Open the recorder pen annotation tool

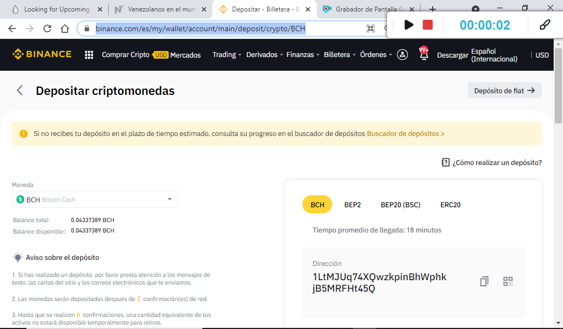coord(545,25)
